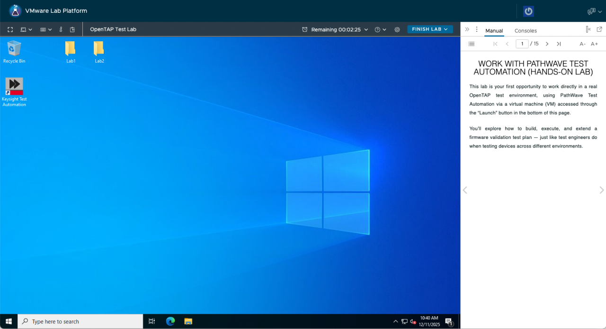The height and width of the screenshot is (329, 606).
Task: Toggle fullscreen mode for the console
Action: (10, 29)
